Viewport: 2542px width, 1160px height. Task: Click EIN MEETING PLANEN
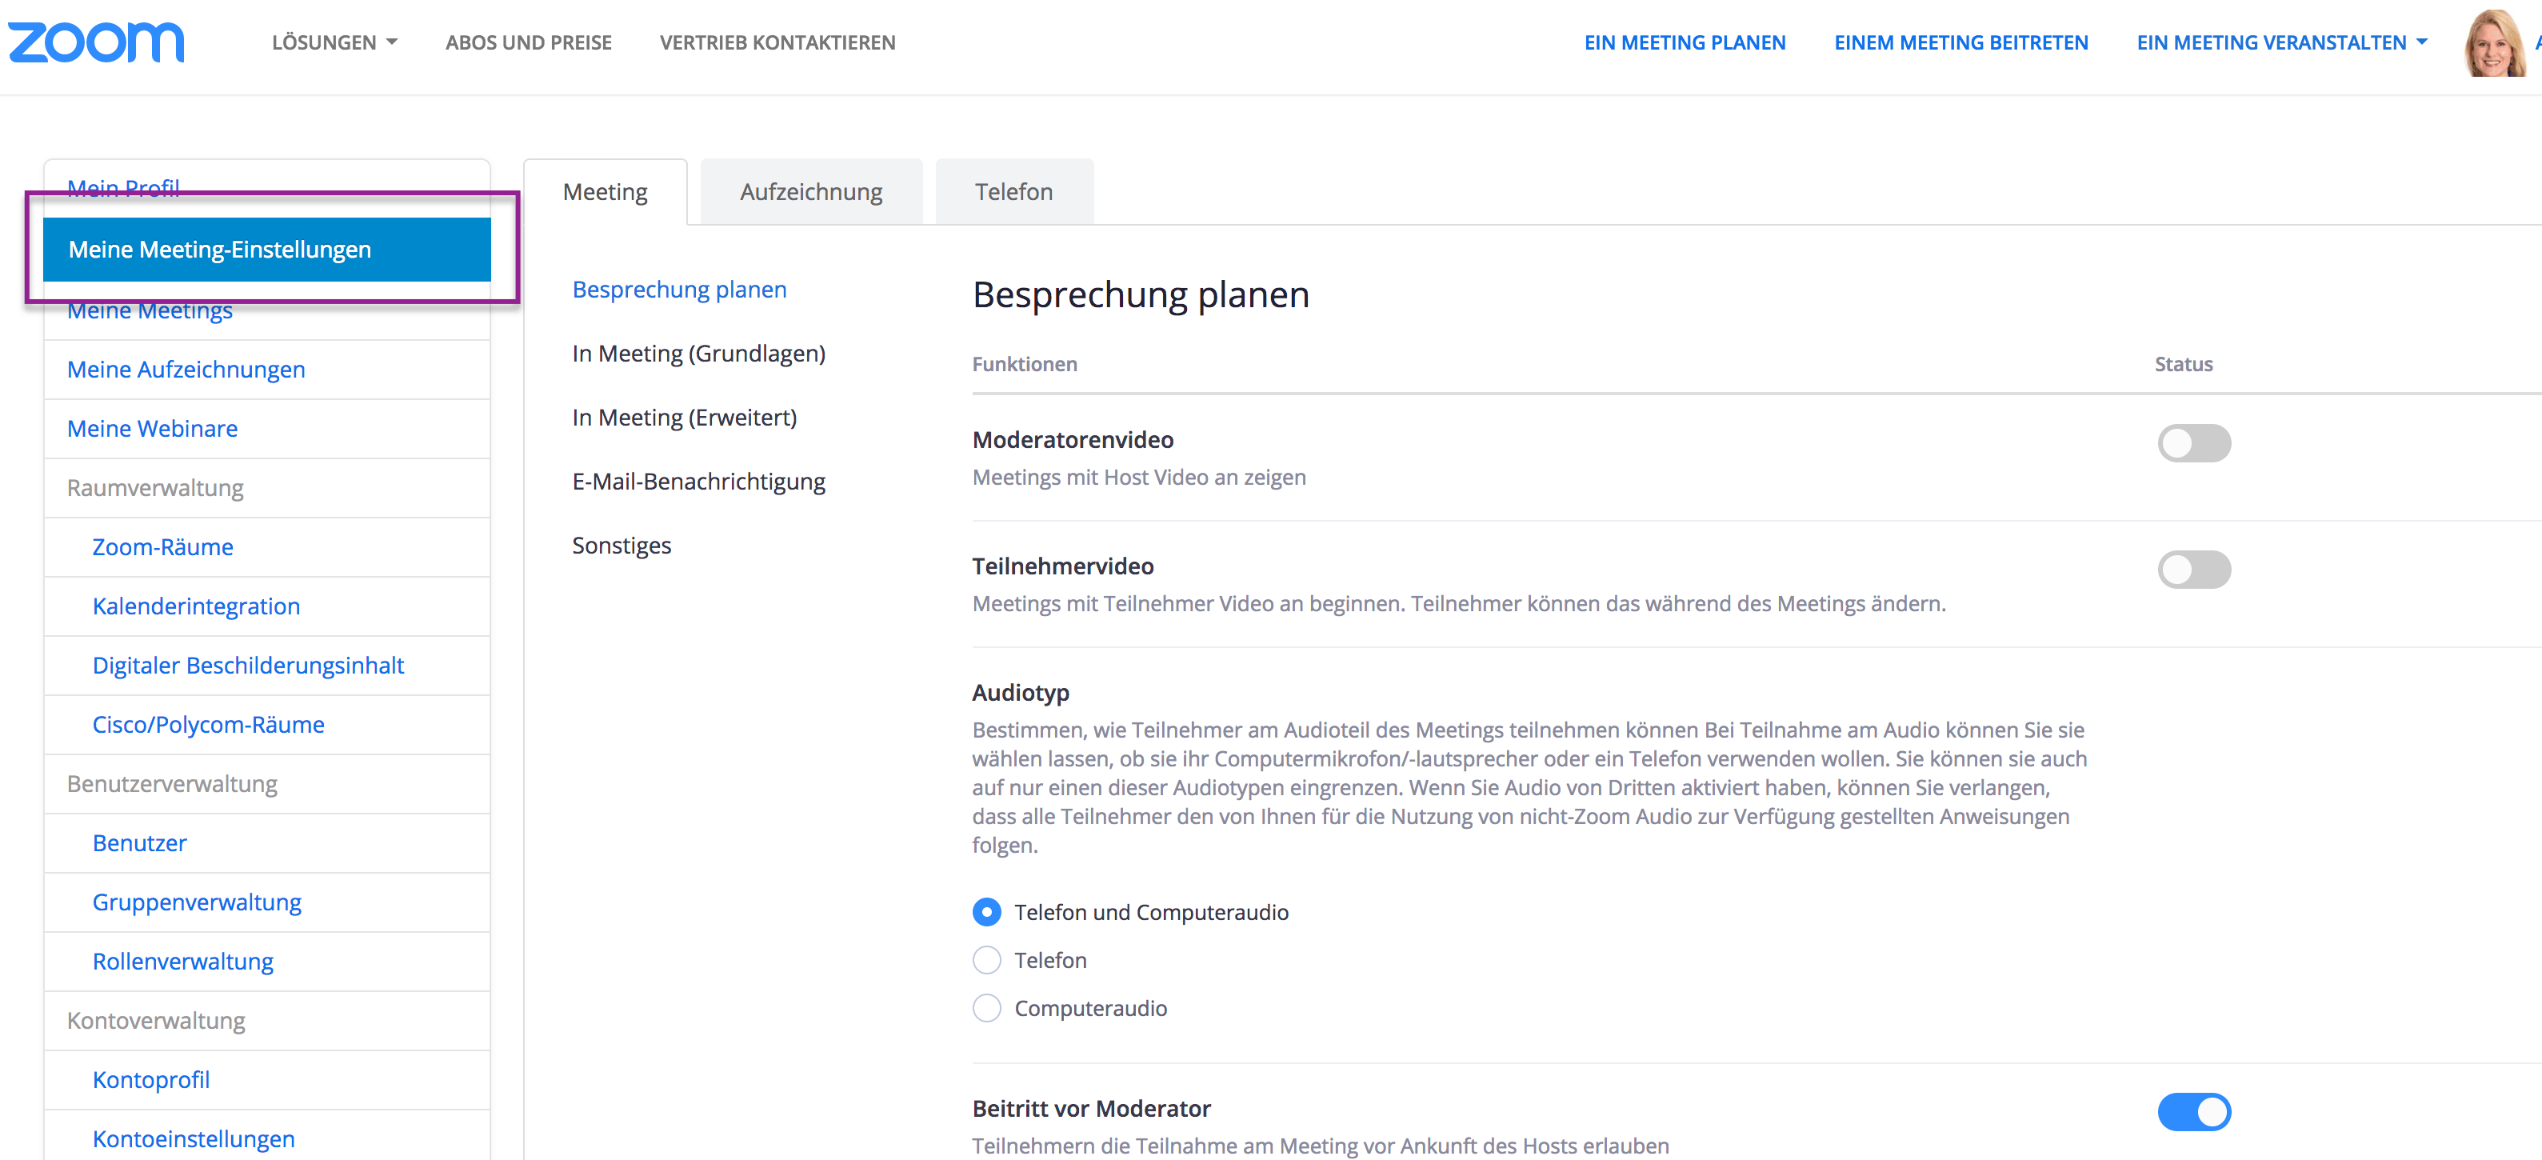click(1685, 42)
